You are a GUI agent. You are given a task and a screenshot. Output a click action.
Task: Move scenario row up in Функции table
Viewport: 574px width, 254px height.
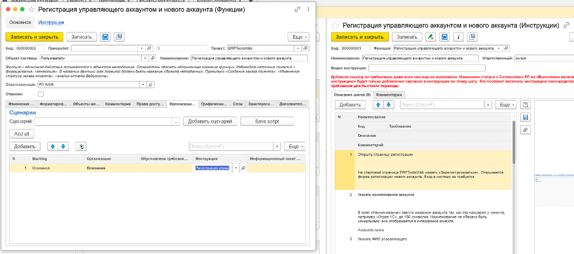[53, 147]
